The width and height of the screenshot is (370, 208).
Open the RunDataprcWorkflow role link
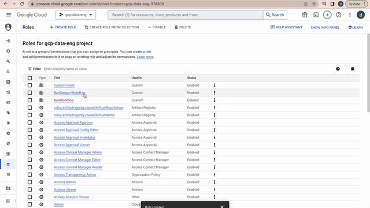[69, 92]
